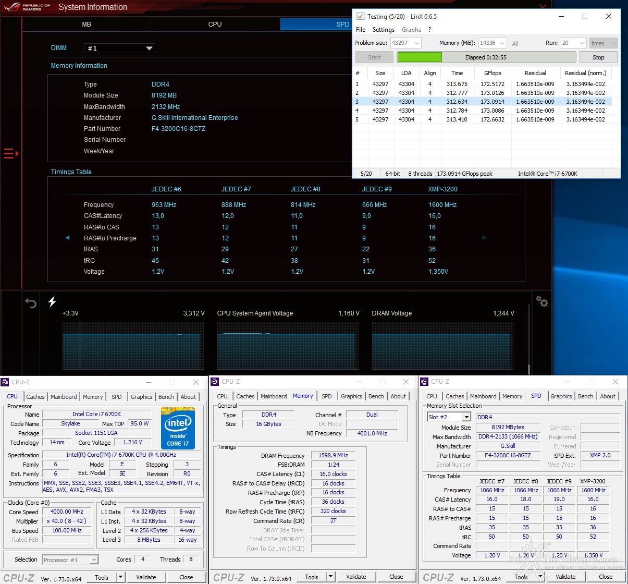Click the lightning bolt icon above the +3.3V graph

tap(52, 301)
